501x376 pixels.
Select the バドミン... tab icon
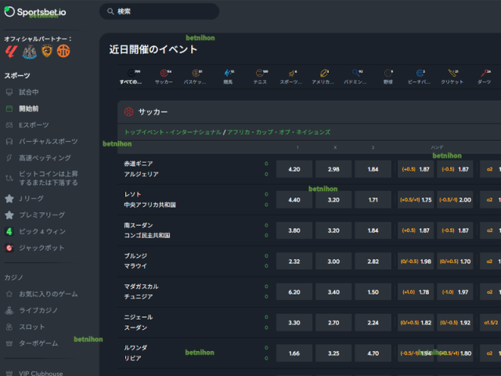tap(355, 73)
